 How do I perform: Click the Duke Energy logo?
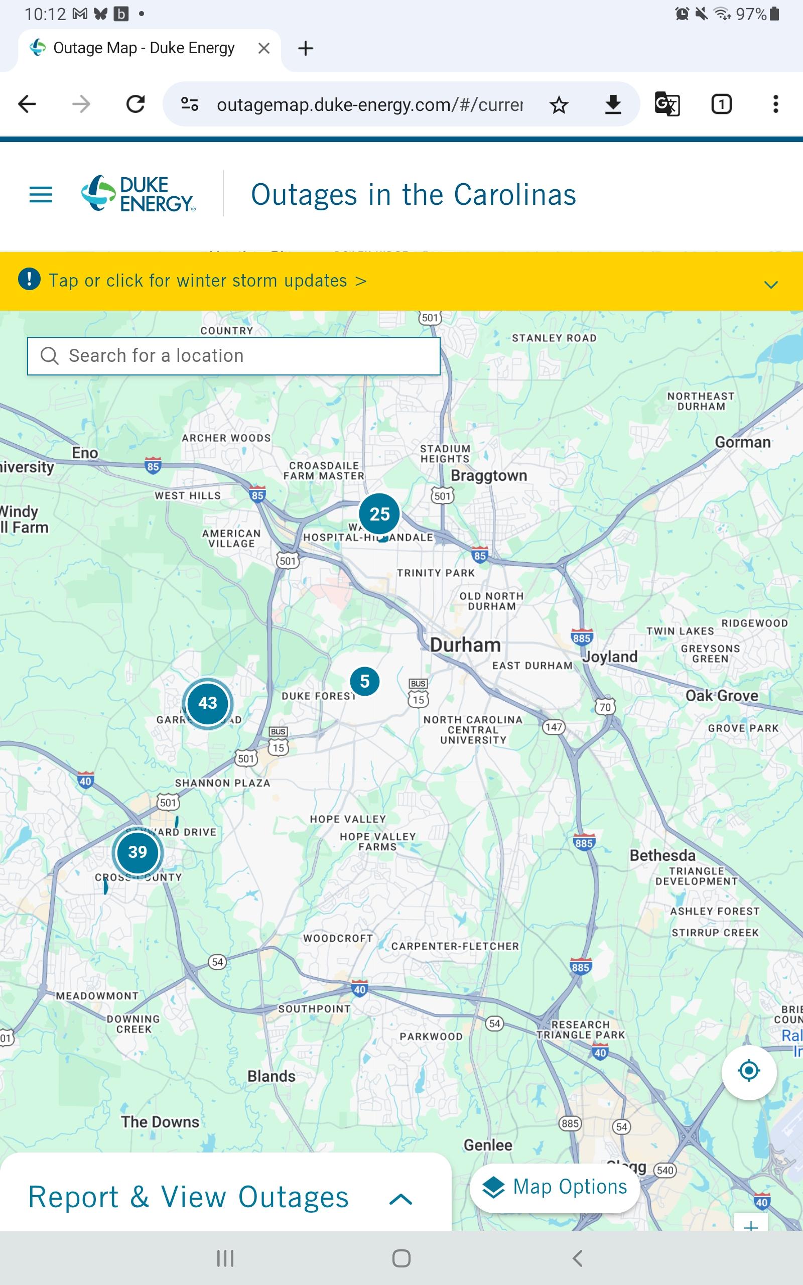pos(139,194)
